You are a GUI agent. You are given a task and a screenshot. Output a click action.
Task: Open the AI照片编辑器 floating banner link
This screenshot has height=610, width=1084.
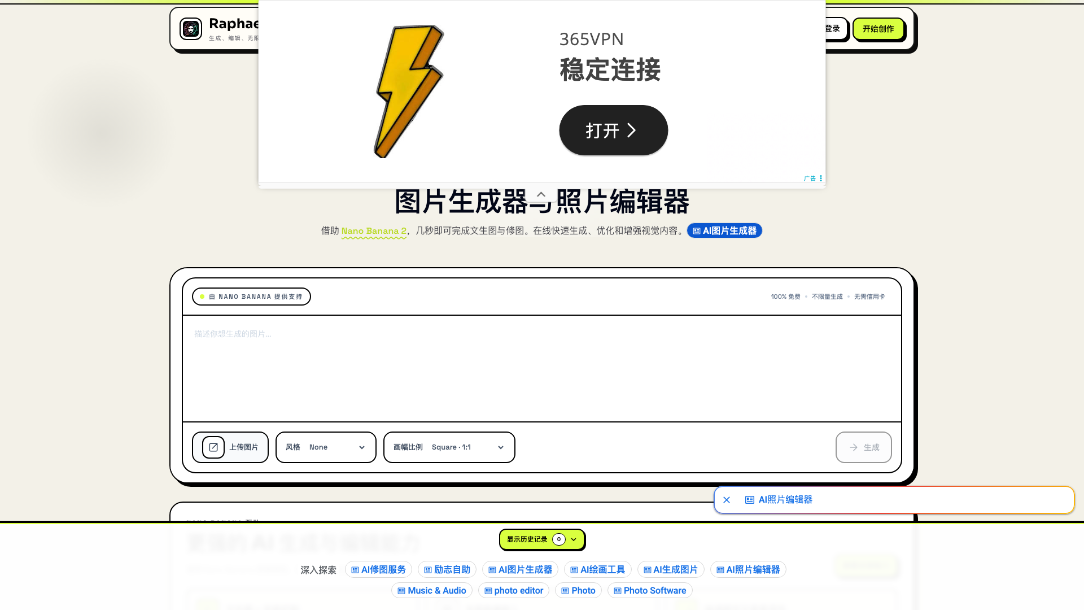tap(779, 500)
